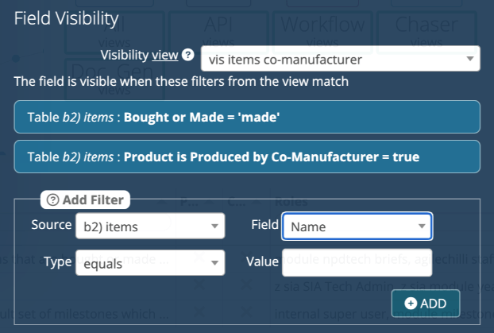494x333 pixels.
Task: Open the Type dropdown set to equals
Action: pos(150,263)
